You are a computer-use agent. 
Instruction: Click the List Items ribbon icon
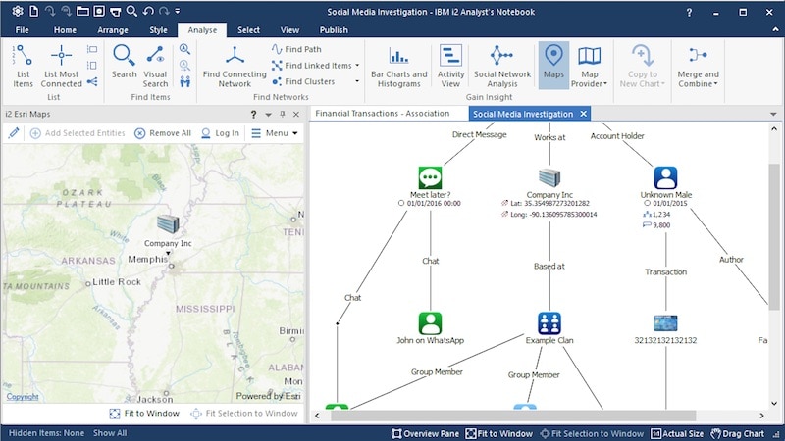coord(23,66)
